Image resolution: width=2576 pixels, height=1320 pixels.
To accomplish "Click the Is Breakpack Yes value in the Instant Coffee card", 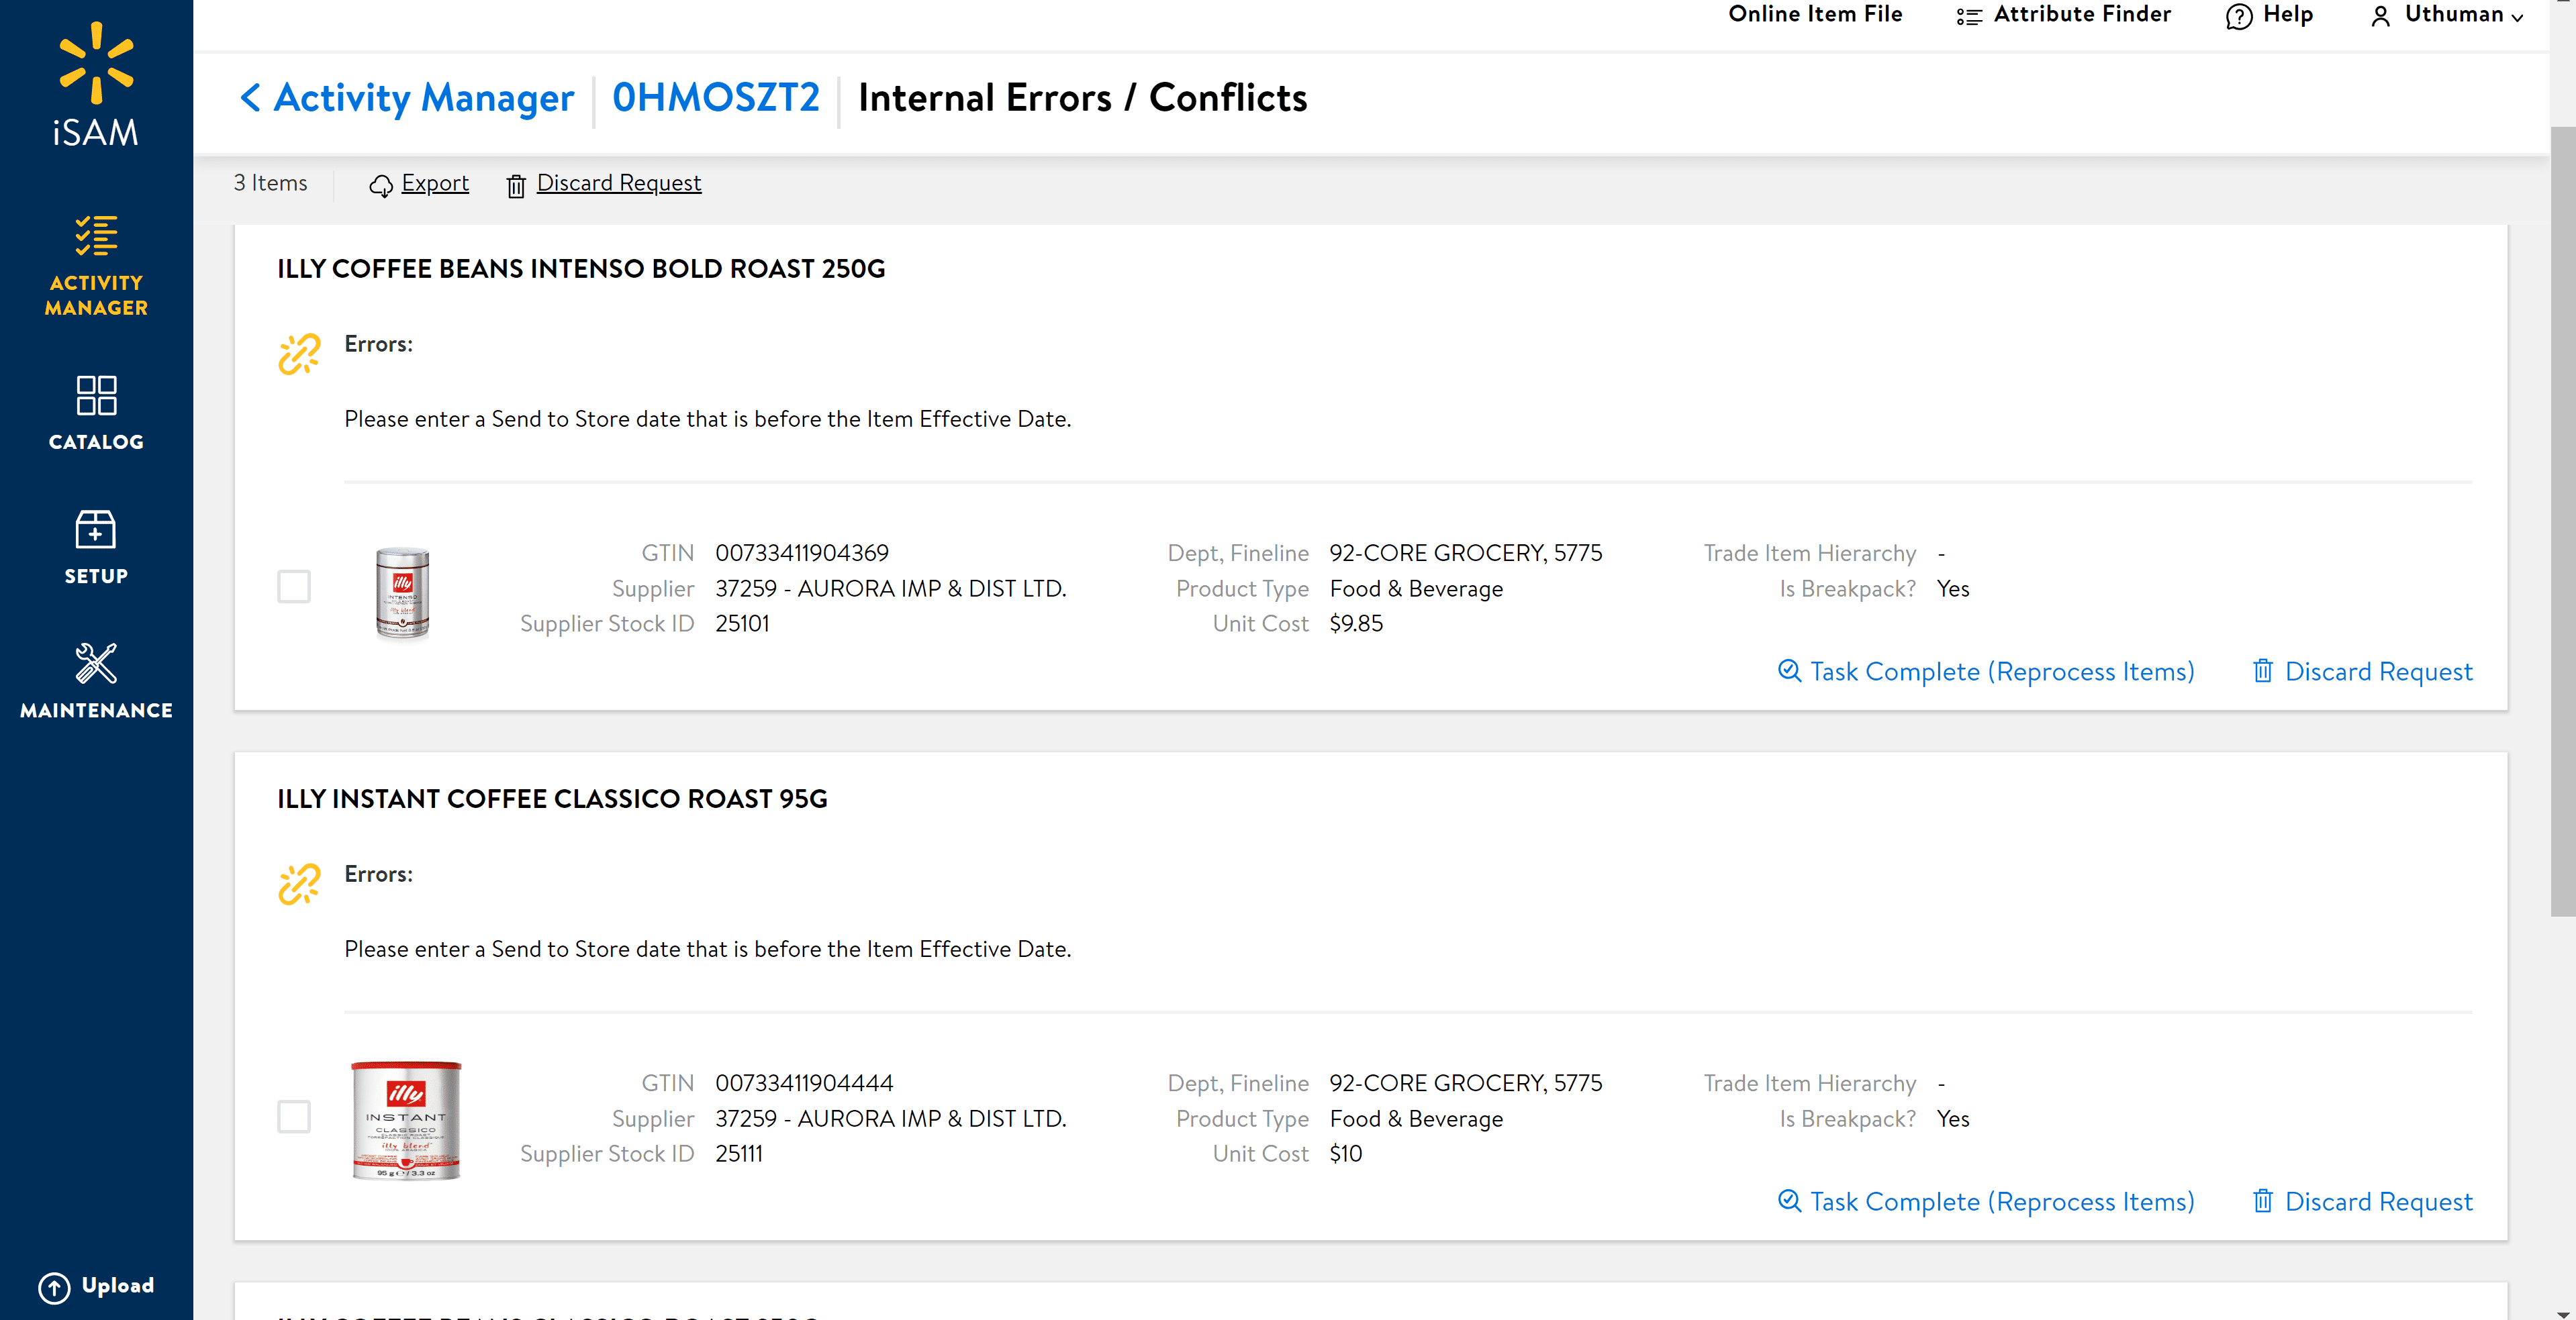I will (x=1953, y=1118).
